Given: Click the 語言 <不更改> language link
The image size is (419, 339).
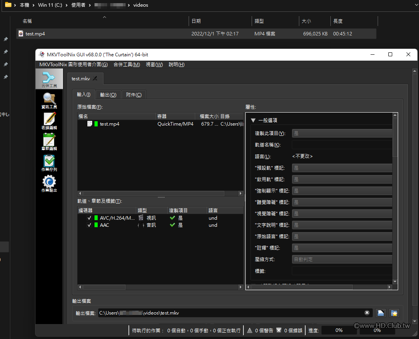Looking at the screenshot, I should [302, 156].
